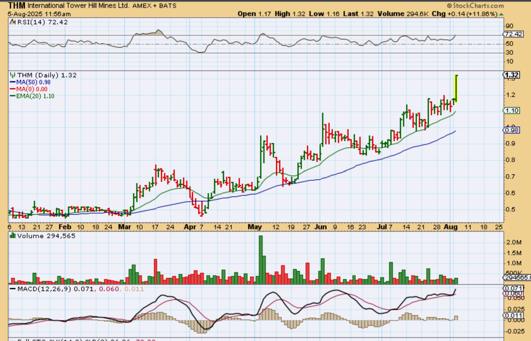Image resolution: width=531 pixels, height=341 pixels.
Task: Click the EMA(20) 1.10 legend text
Action: tap(35, 96)
